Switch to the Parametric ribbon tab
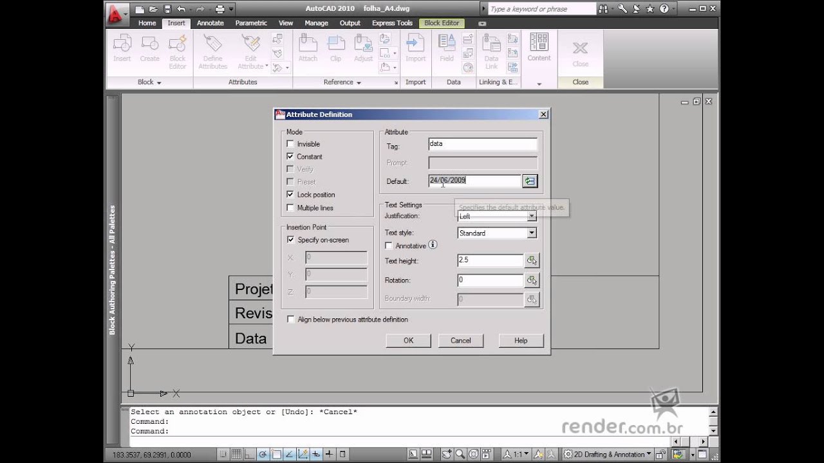Viewport: 824px width, 463px height. coord(251,23)
